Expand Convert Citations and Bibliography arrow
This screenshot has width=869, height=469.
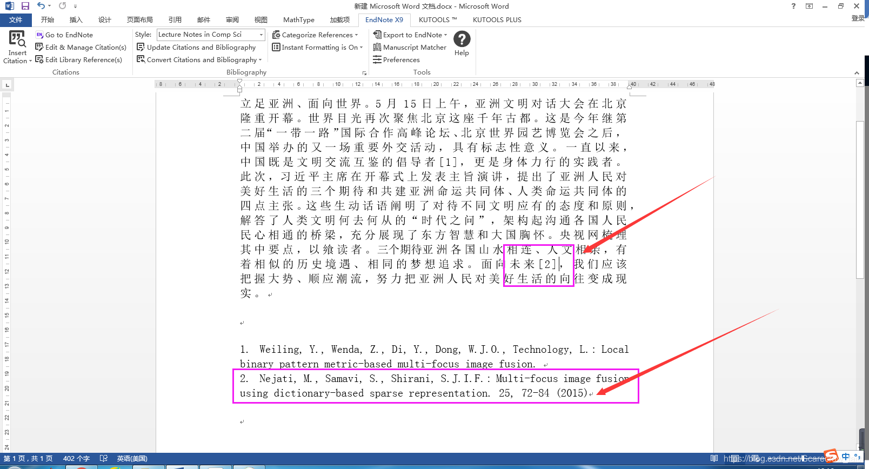[260, 60]
